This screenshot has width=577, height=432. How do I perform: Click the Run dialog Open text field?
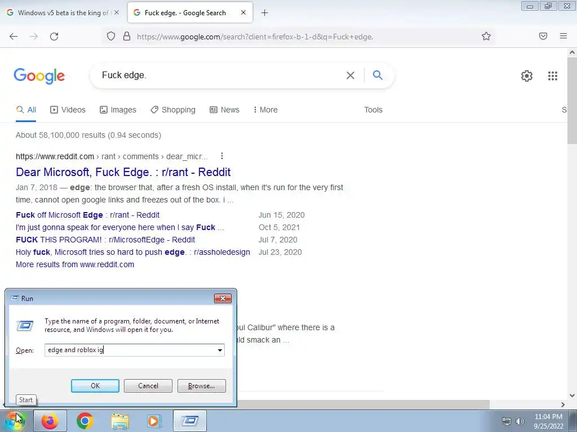coord(131,350)
